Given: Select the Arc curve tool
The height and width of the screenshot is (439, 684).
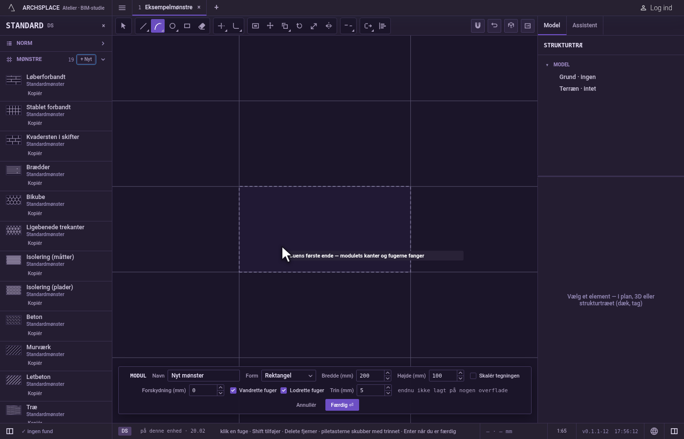Looking at the screenshot, I should click(x=158, y=26).
